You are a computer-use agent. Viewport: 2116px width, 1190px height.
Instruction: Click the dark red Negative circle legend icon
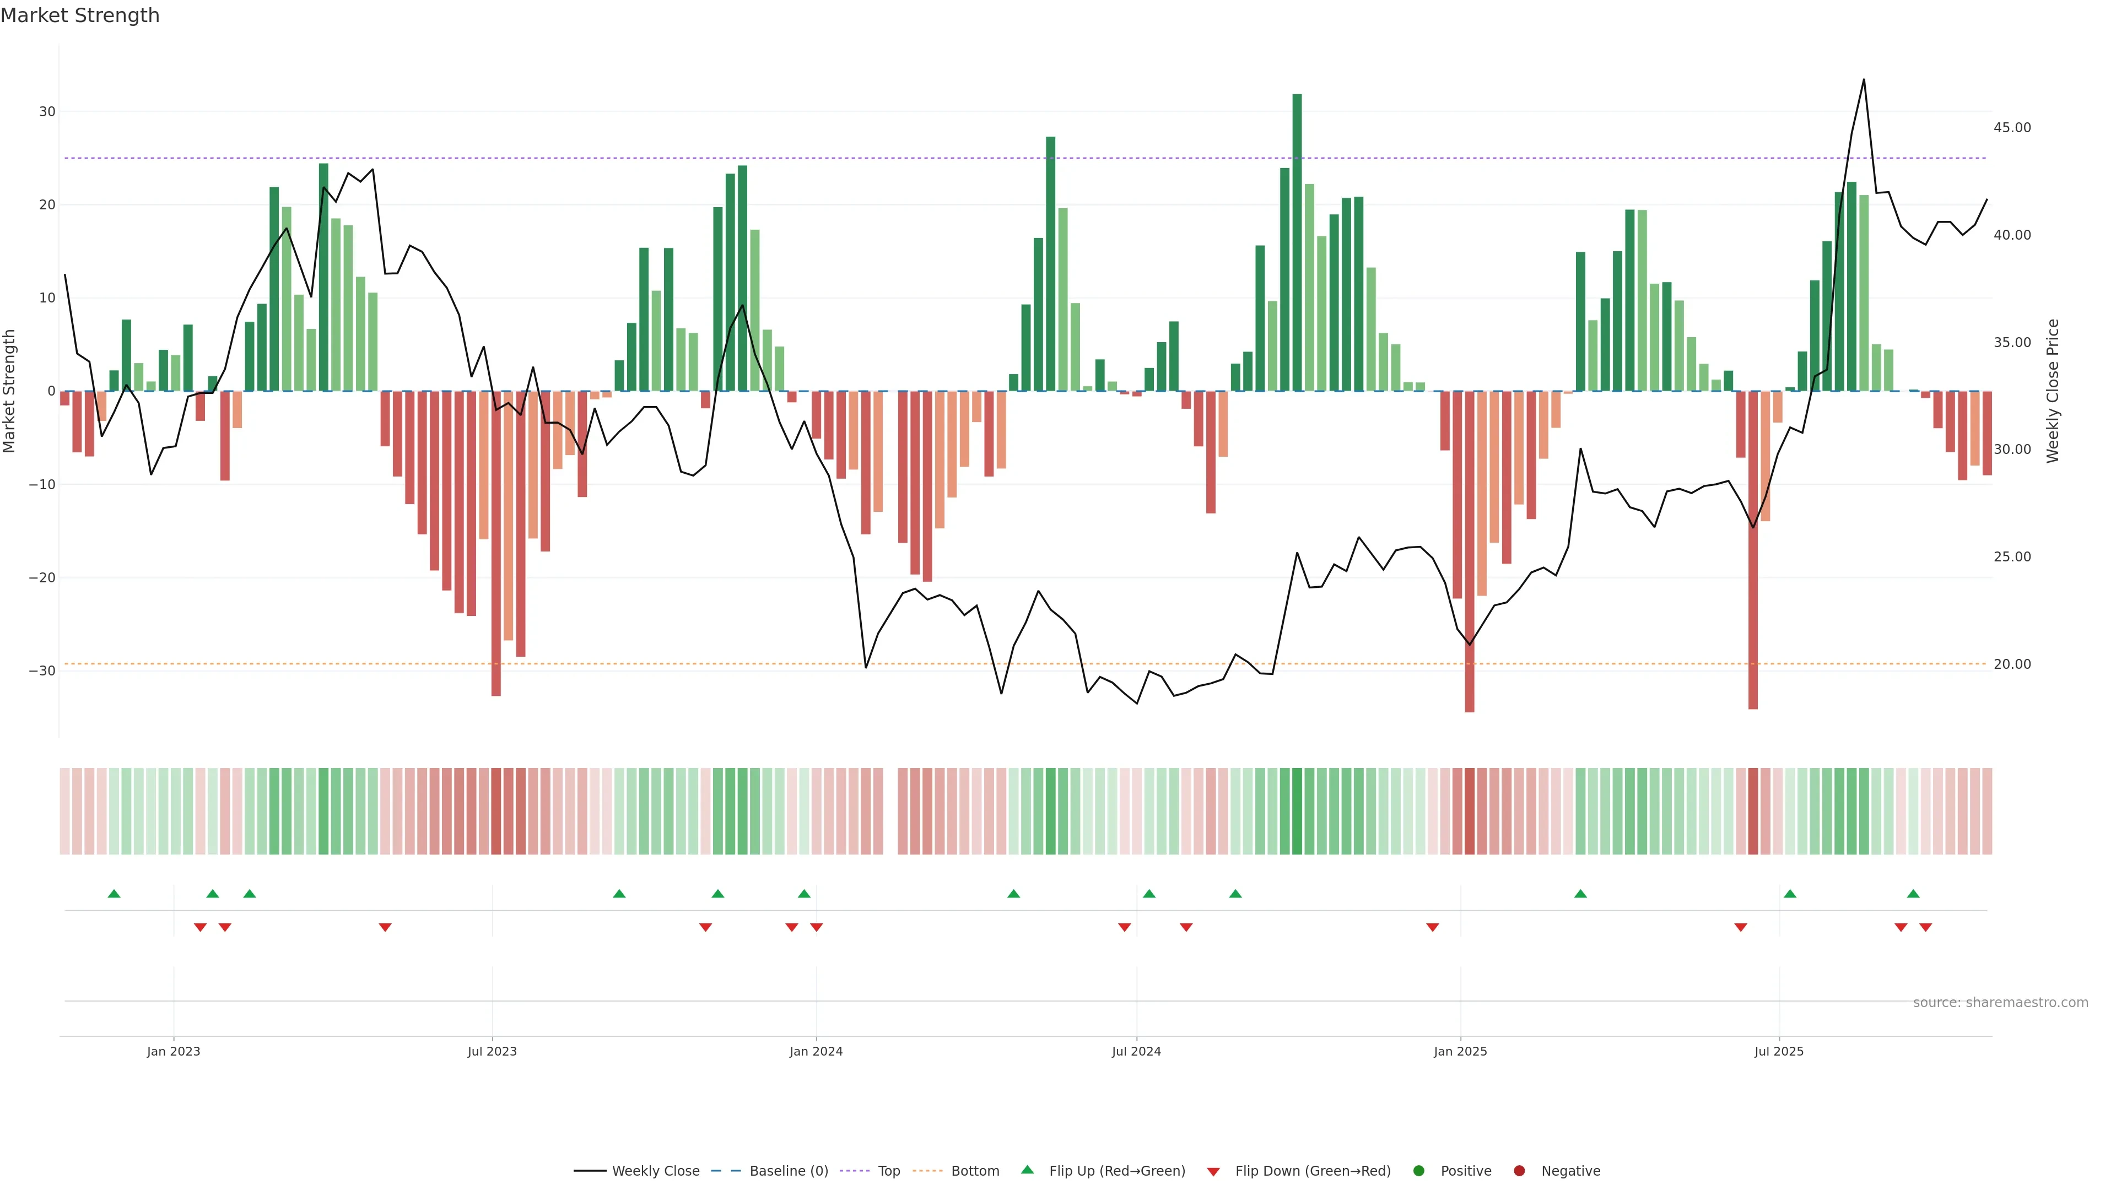tap(1519, 1171)
